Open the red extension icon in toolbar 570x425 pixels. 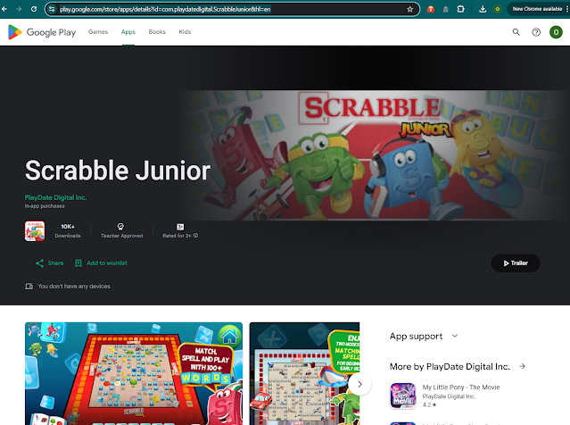click(x=431, y=9)
